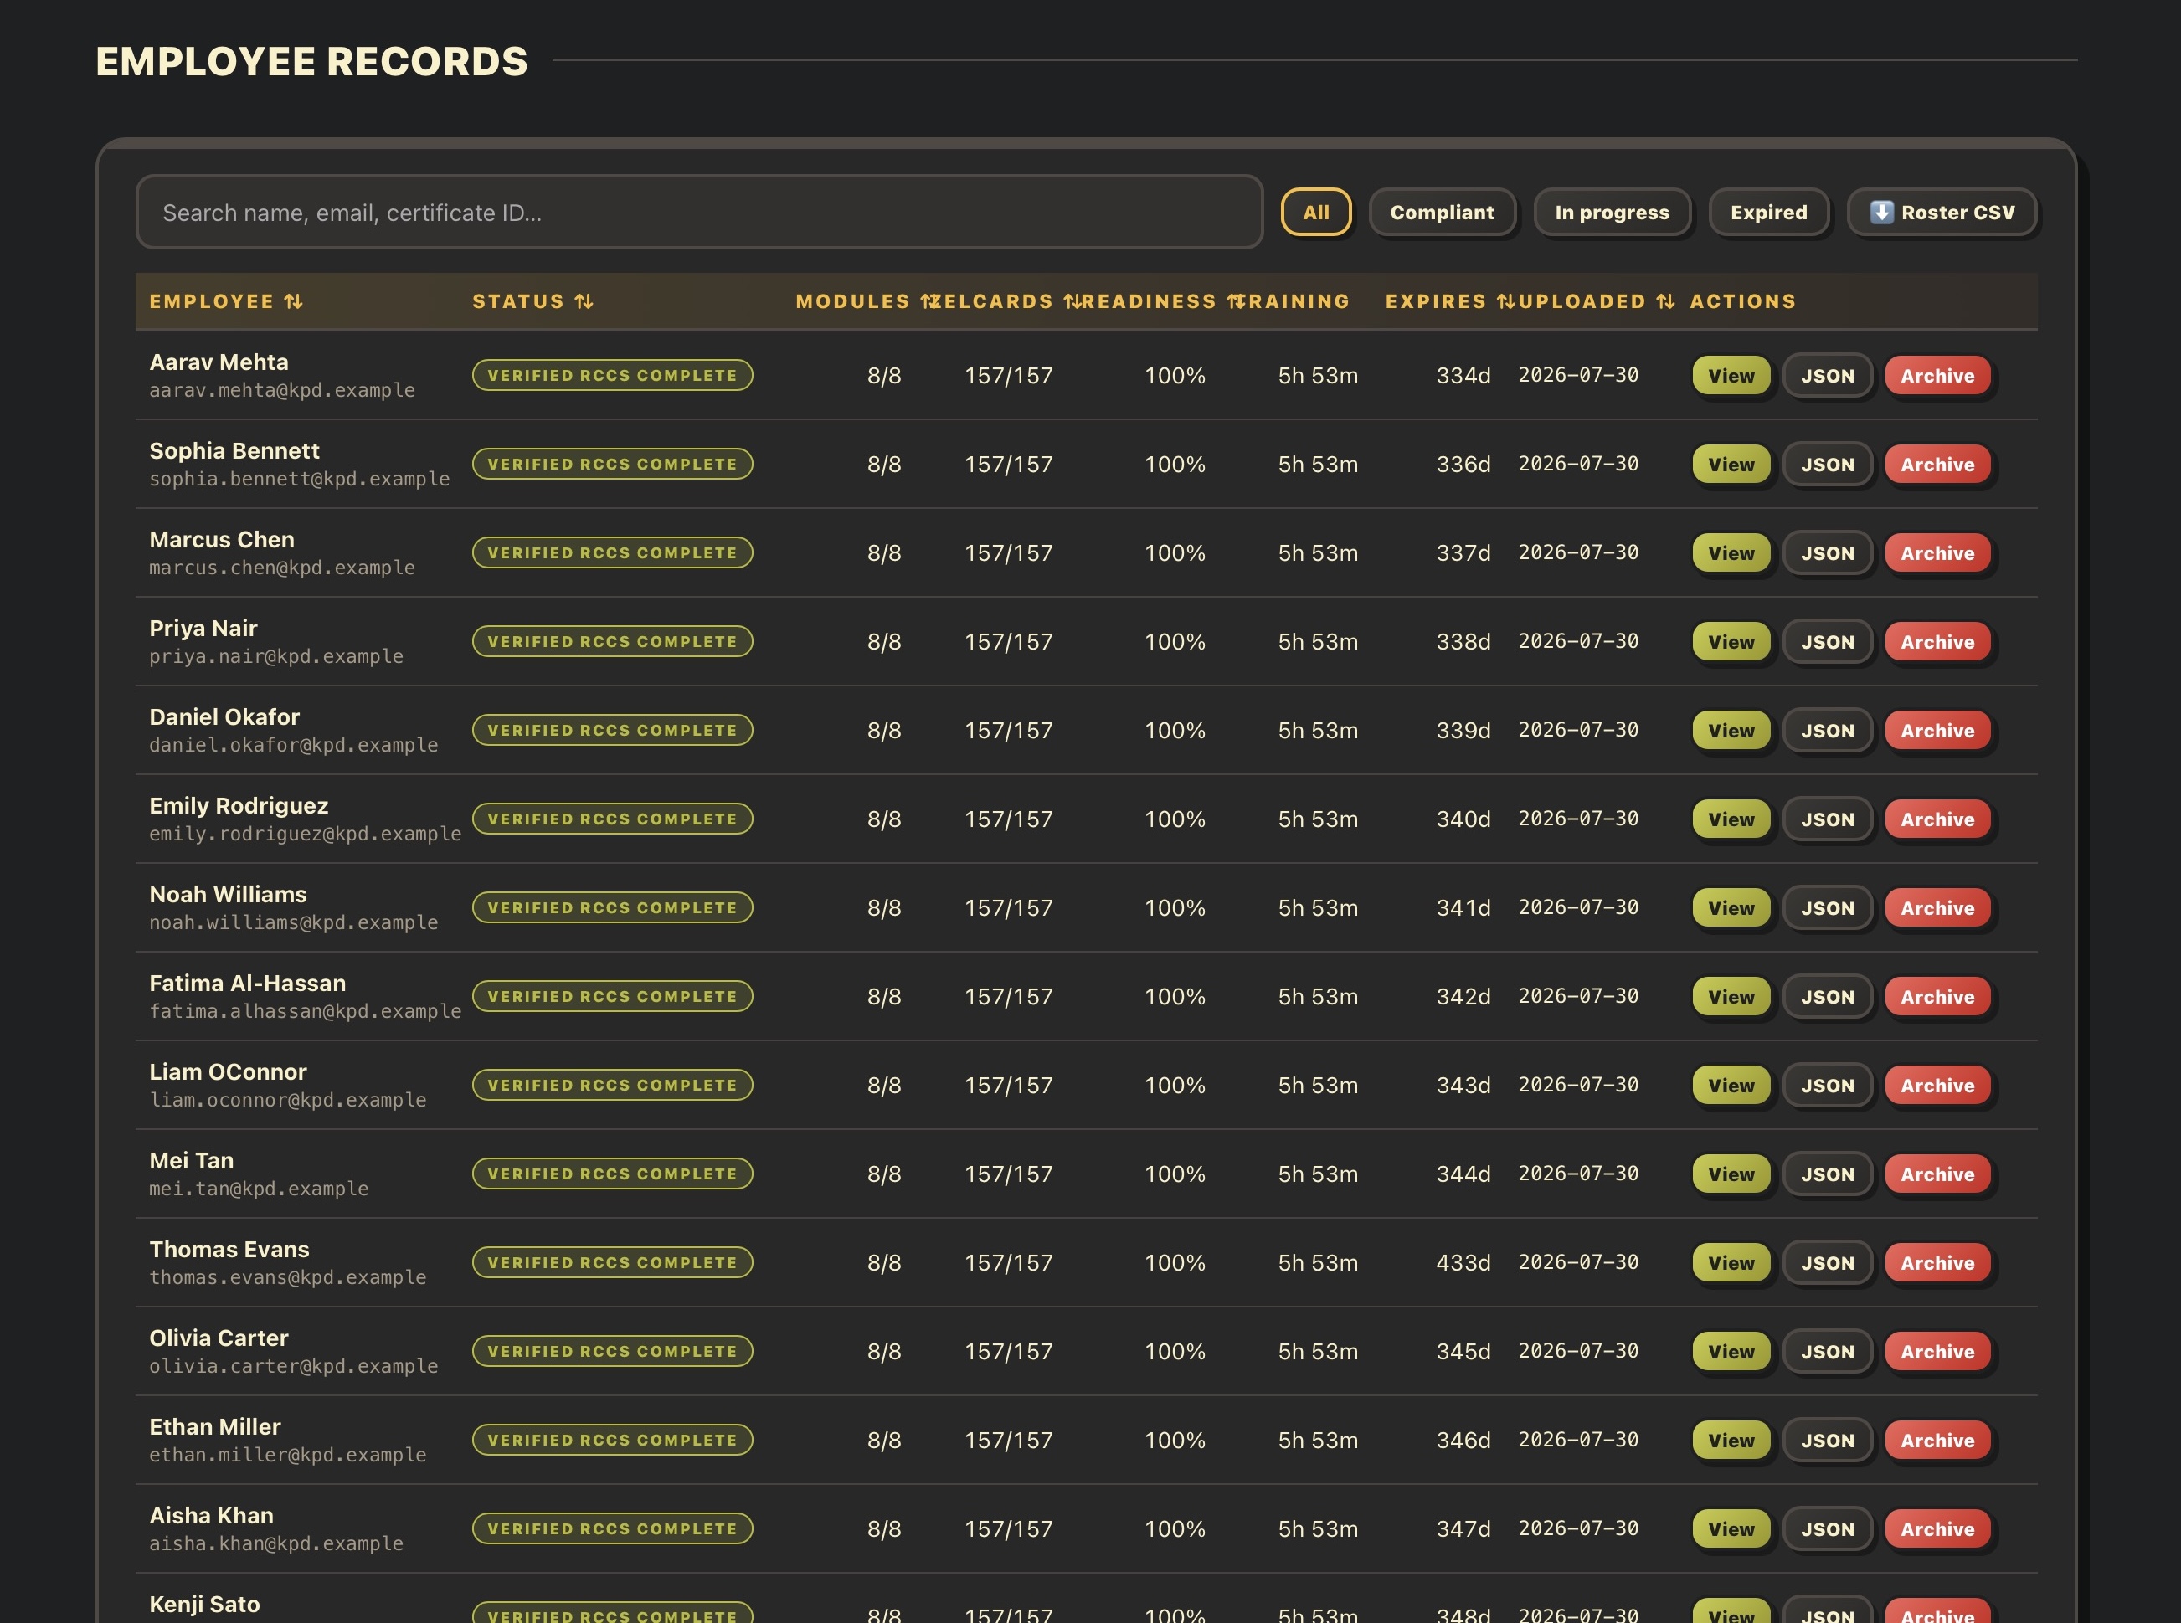Select the All filter
2181x1623 pixels.
pyautogui.click(x=1315, y=213)
